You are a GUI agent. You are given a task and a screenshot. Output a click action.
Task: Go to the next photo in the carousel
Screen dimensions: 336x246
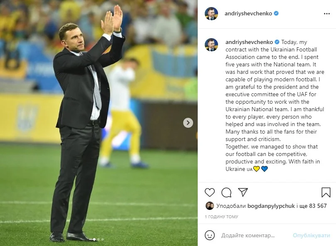click(188, 123)
